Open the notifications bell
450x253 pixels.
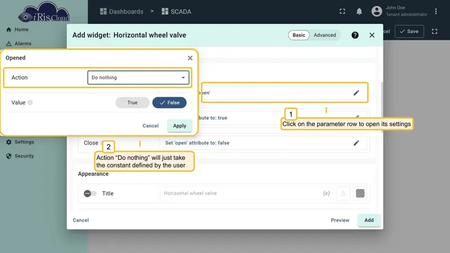[x=359, y=11]
